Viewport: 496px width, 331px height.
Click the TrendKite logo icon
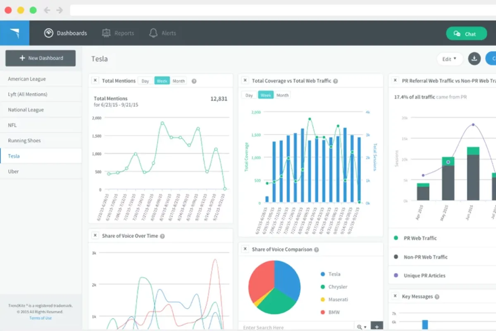pos(14,33)
